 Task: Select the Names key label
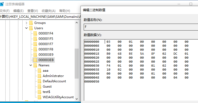tap(44, 65)
